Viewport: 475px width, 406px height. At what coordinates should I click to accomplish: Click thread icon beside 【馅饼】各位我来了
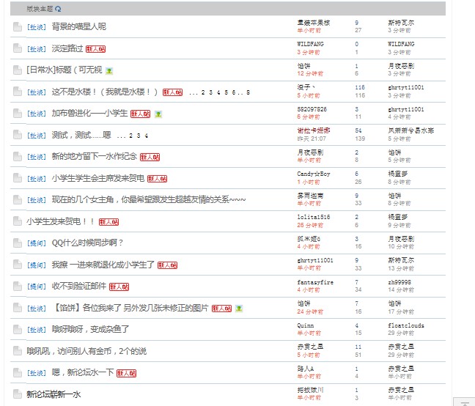pos(18,308)
